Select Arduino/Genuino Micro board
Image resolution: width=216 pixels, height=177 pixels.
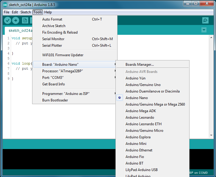pyautogui.click(x=153, y=130)
